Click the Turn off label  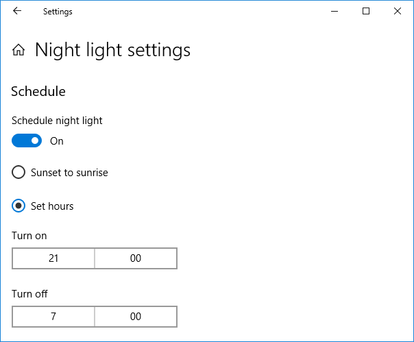(29, 293)
